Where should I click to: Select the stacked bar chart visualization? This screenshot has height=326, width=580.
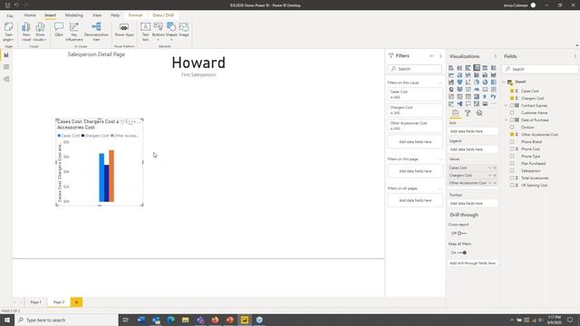451,68
